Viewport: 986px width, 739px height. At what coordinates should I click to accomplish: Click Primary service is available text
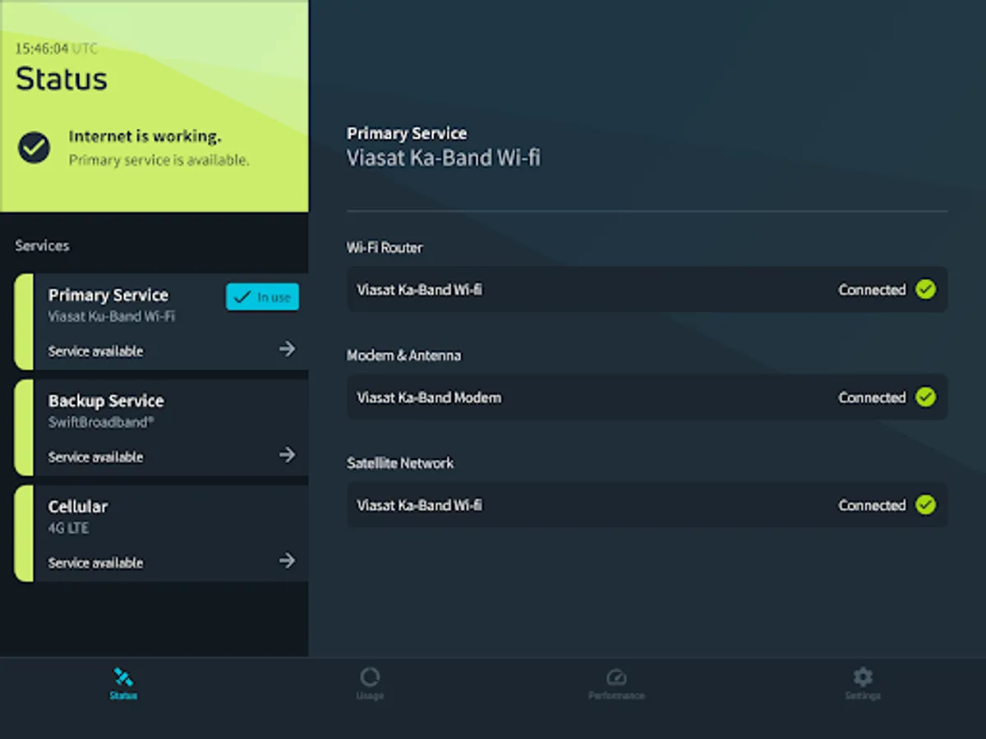[159, 160]
